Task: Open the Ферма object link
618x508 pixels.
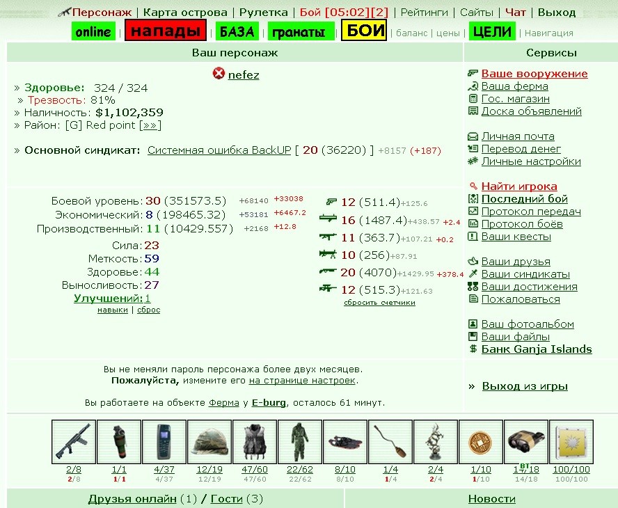Action: [224, 403]
